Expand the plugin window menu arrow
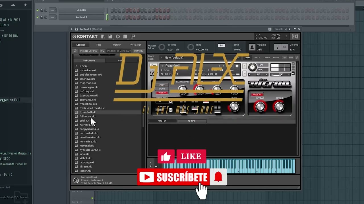This screenshot has height=204, width=364. click(72, 29)
